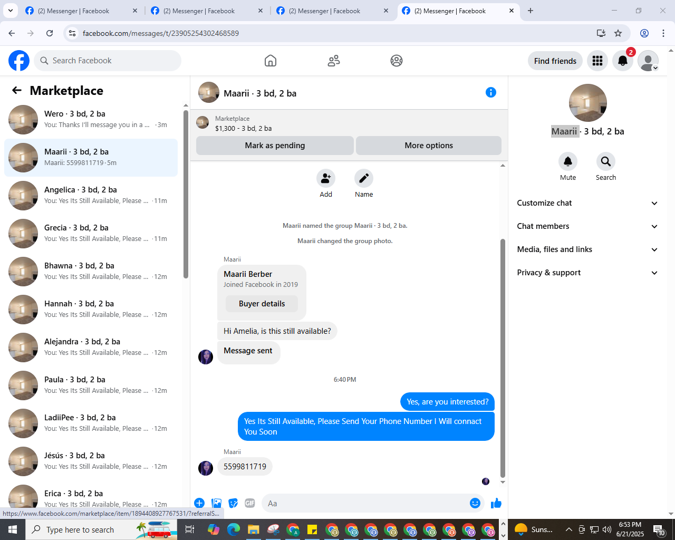Screen dimensions: 675x540
Task: Go back using Marketplace back arrow
Action: 17,91
